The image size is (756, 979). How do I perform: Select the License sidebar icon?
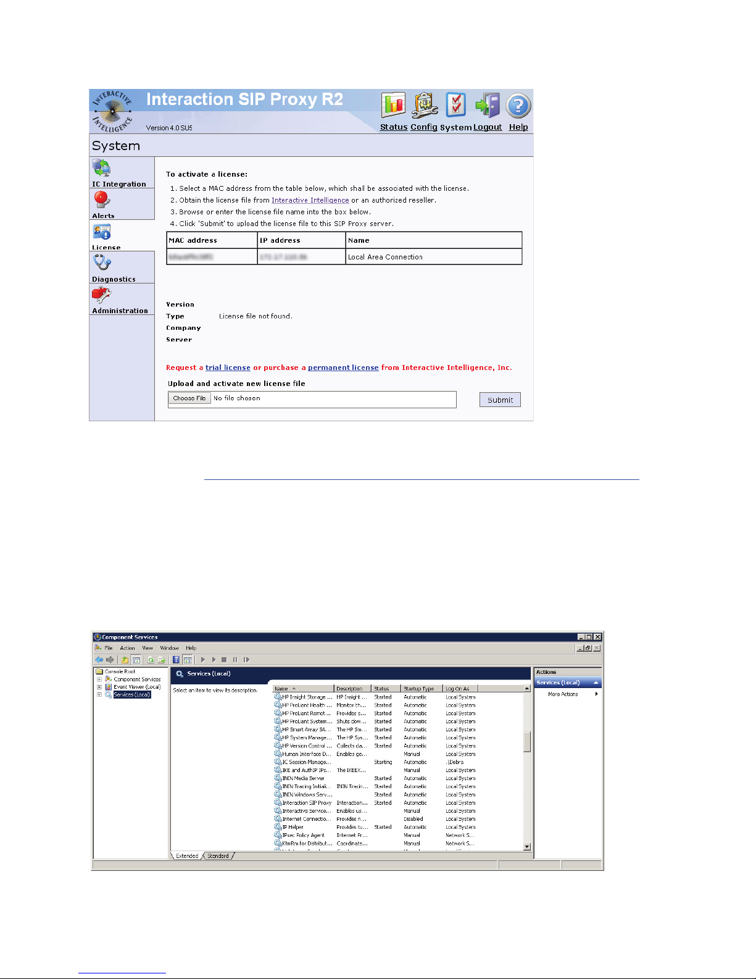(x=102, y=232)
